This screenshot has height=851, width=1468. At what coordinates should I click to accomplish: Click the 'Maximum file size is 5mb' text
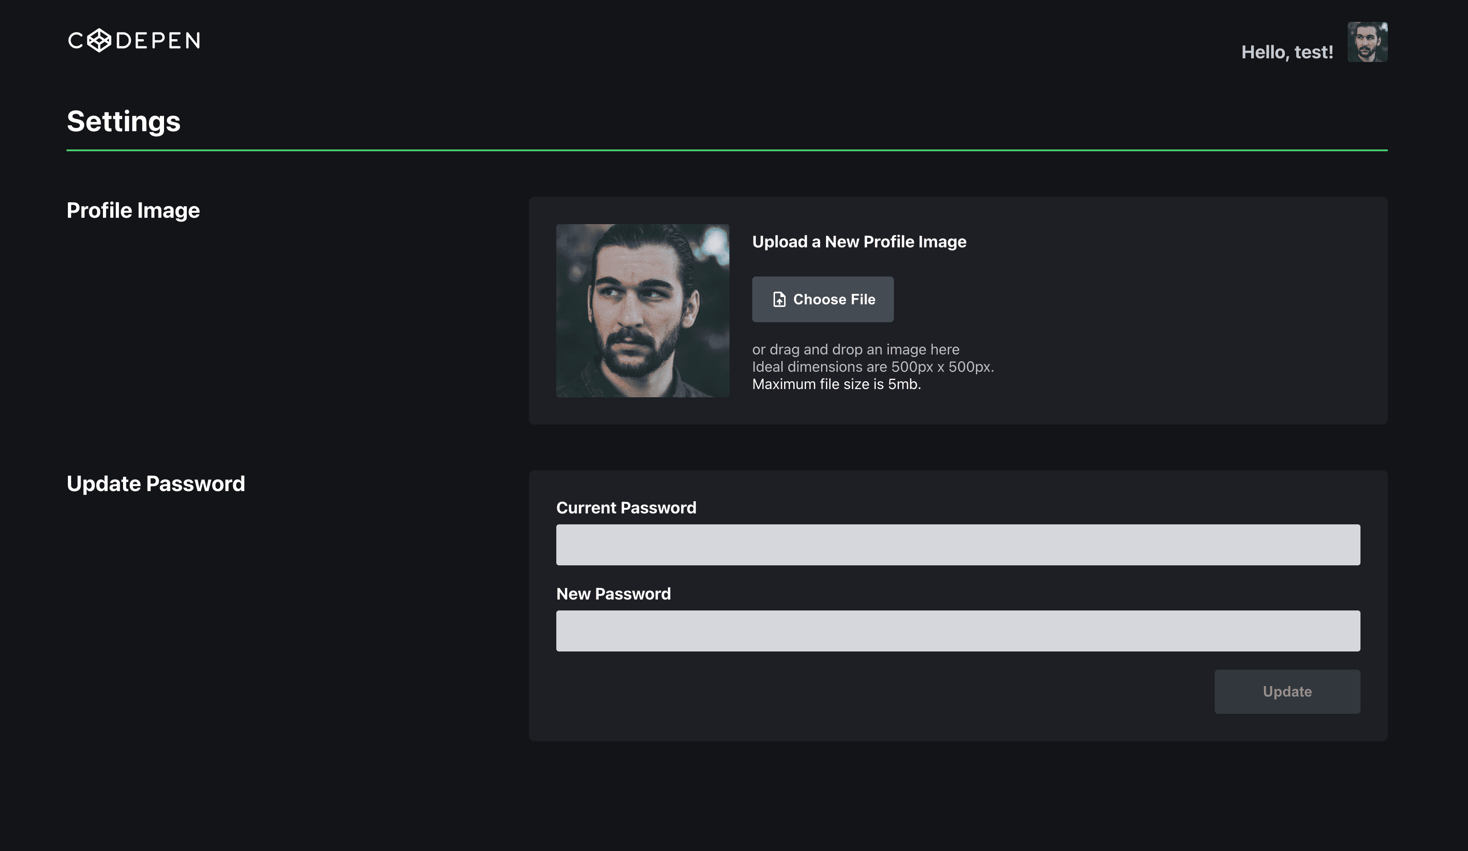pos(836,383)
